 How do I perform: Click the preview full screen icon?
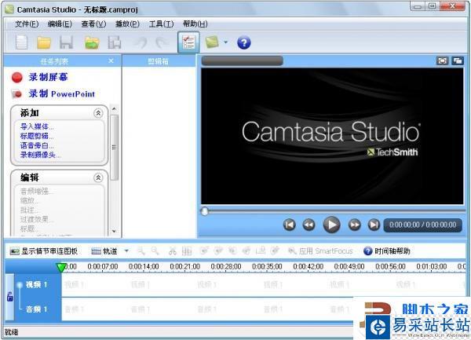tap(442, 60)
